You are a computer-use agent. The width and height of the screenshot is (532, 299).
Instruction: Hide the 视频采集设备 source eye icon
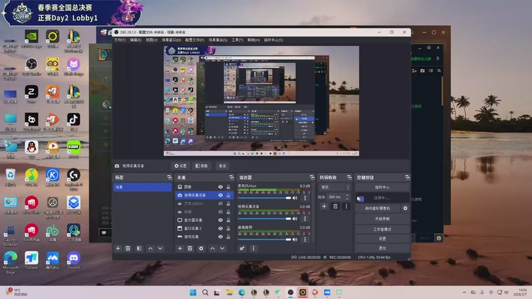tap(221, 195)
